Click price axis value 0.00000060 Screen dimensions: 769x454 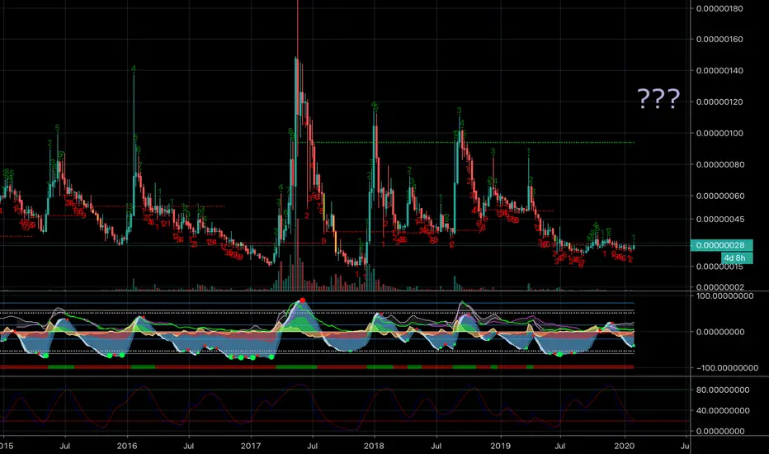(x=719, y=196)
